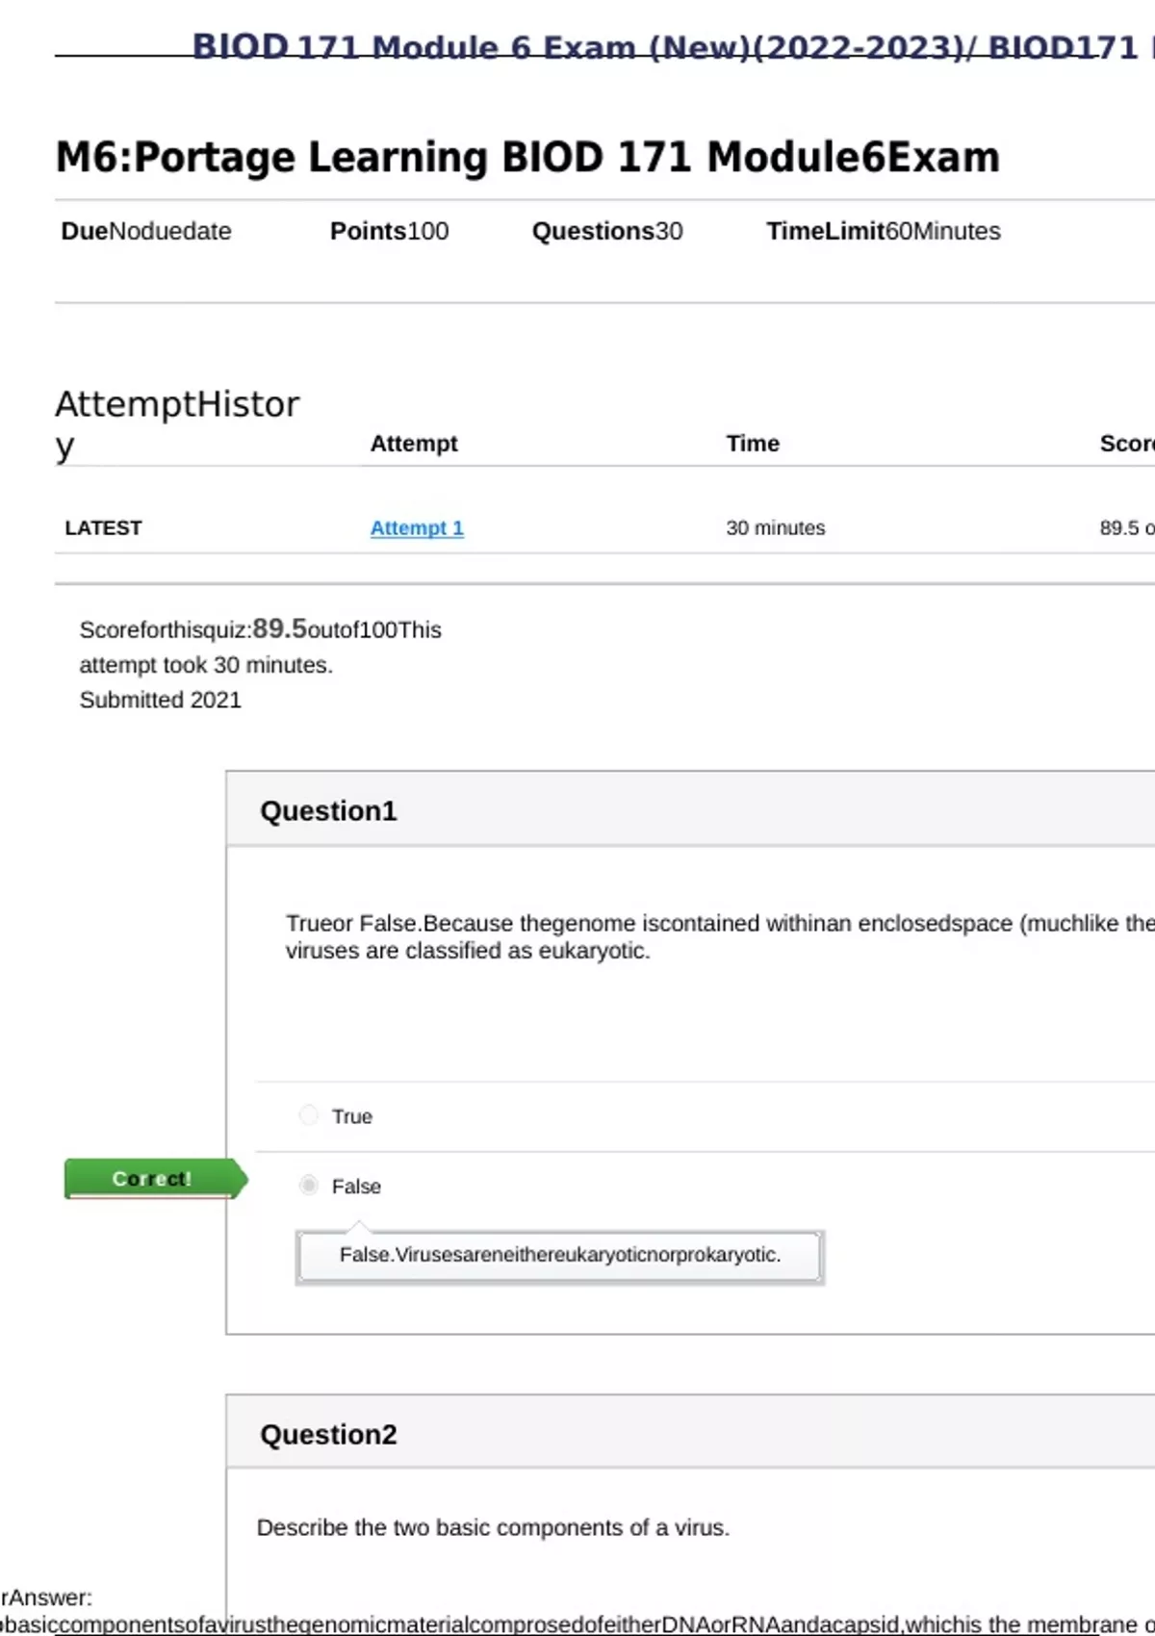Click the Attempt History heading
Image resolution: width=1155 pixels, height=1636 pixels.
[x=177, y=423]
